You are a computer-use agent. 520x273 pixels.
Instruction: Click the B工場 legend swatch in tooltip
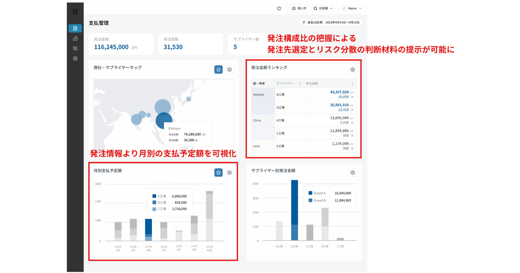154,203
